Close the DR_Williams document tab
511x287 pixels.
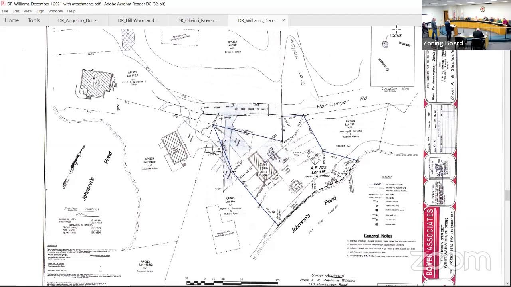(283, 20)
